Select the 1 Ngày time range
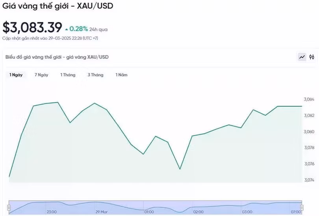The height and width of the screenshot is (216, 319). pos(16,75)
